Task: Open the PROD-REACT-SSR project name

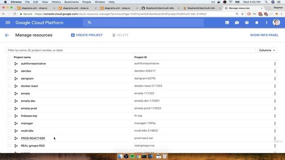Action: pyautogui.click(x=33, y=138)
